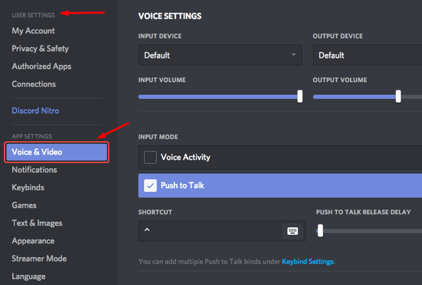Click the Keybind Settings link
This screenshot has width=422, height=285.
(307, 262)
